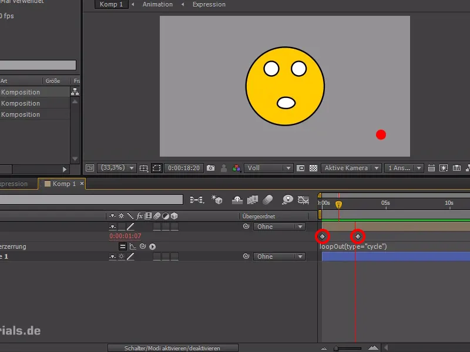The width and height of the screenshot is (470, 352).
Task: Open Aktive Kamera 3D view dropdown
Action: pyautogui.click(x=351, y=168)
